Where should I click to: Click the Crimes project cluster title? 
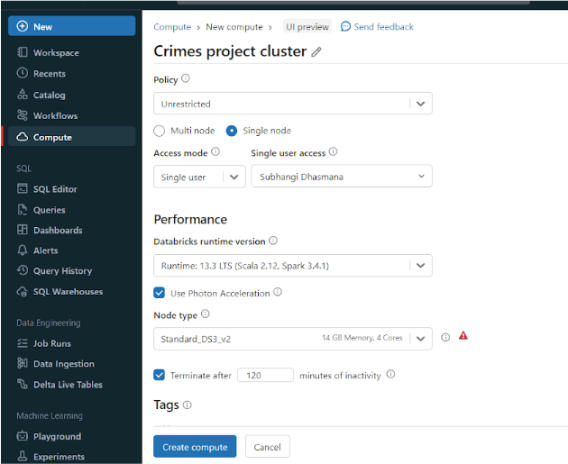[230, 51]
